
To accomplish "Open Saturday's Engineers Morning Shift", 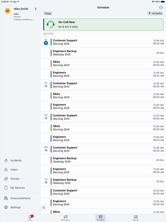I will pos(103,106).
